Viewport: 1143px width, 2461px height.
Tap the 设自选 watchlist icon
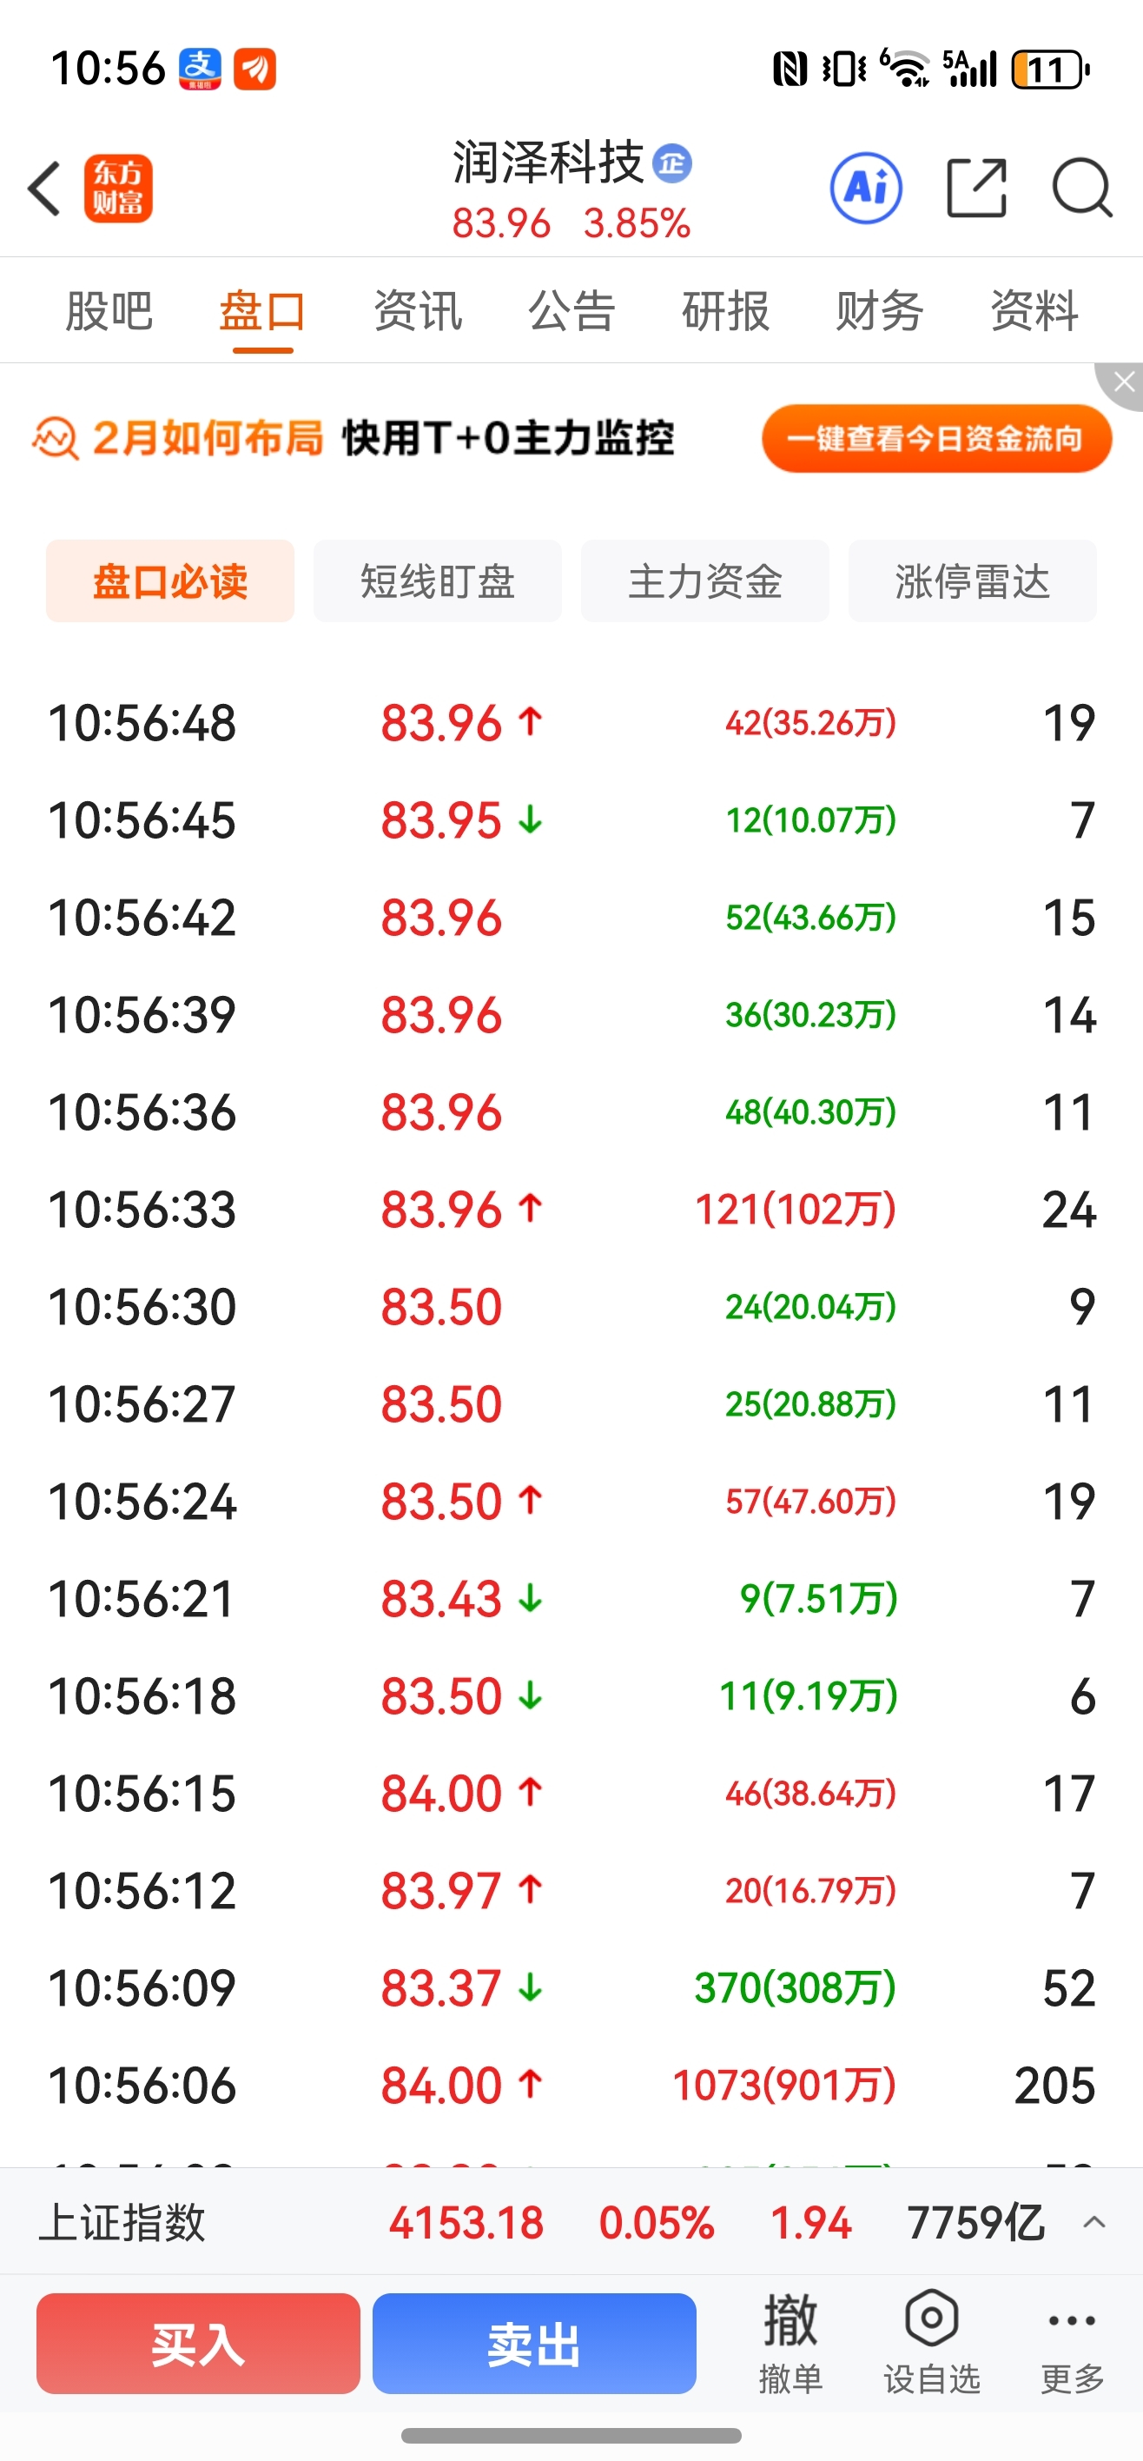931,2340
